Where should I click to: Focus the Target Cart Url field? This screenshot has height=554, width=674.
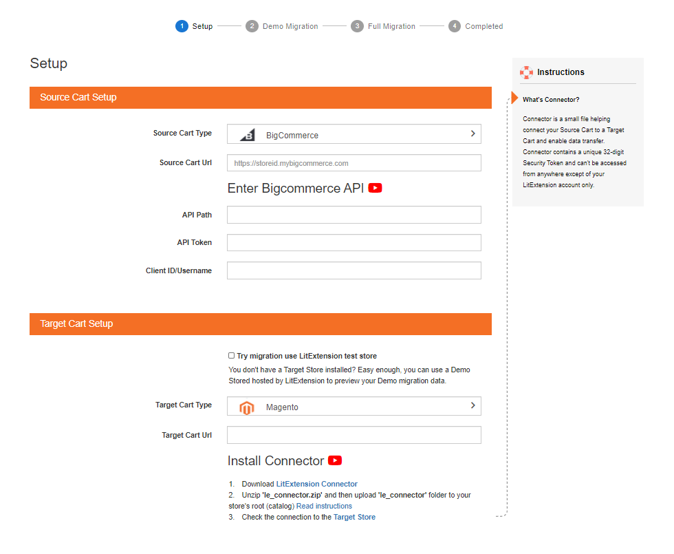click(x=354, y=435)
